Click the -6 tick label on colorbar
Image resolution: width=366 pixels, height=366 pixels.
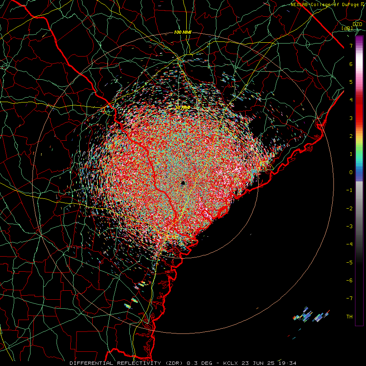[x=349, y=281]
